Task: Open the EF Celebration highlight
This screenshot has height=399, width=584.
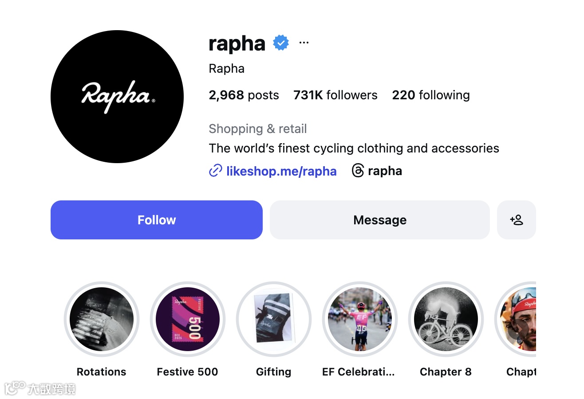Action: click(x=360, y=319)
